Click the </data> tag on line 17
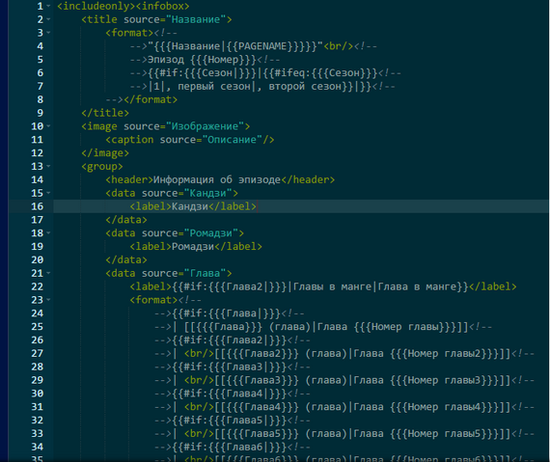 pyautogui.click(x=126, y=220)
